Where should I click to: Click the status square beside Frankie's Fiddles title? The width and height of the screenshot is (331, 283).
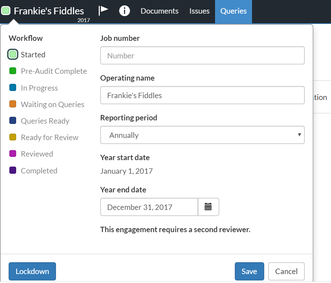[6, 11]
